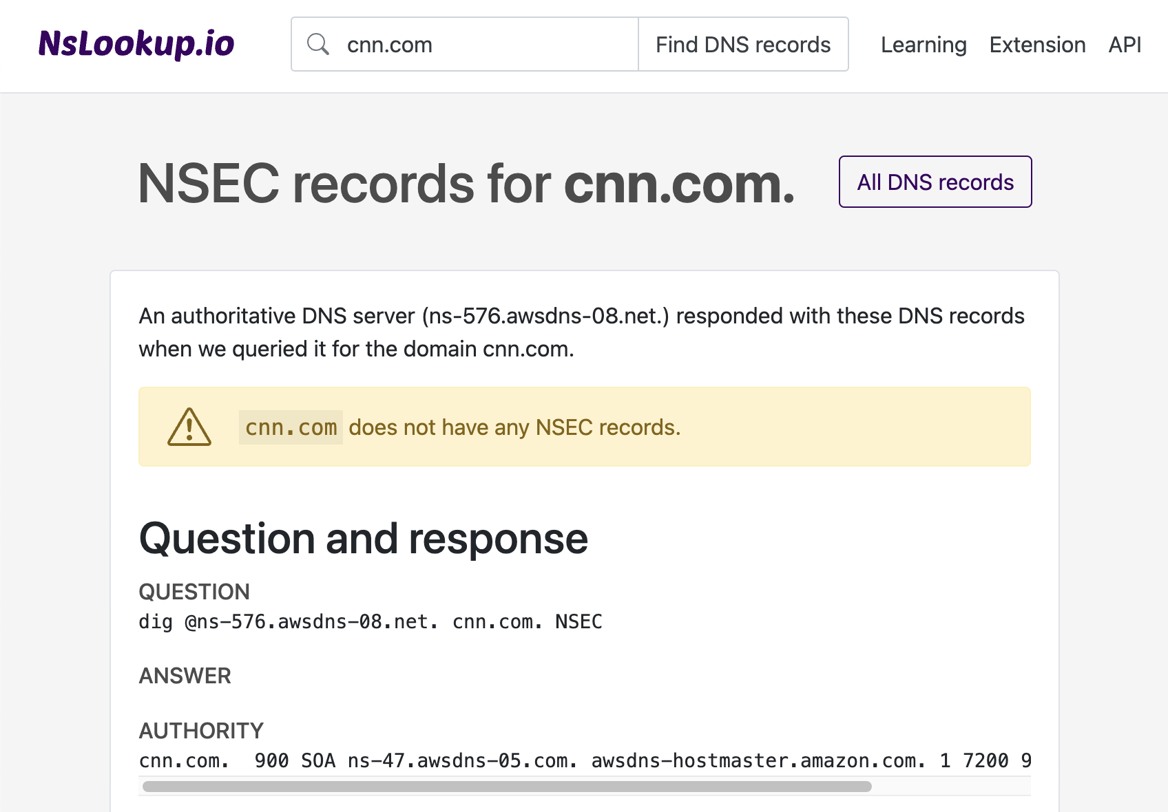Click the Question and response heading
1168x812 pixels.
click(363, 539)
